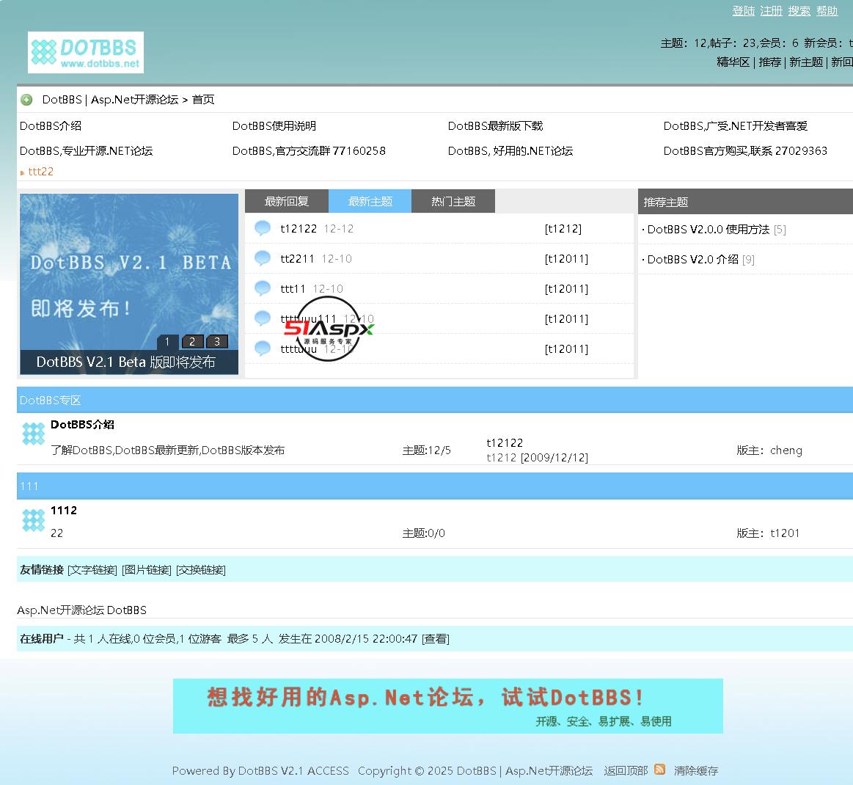Open DotBBS官方购买,联系 27029363 link
Viewport: 853px width, 785px height.
[745, 150]
